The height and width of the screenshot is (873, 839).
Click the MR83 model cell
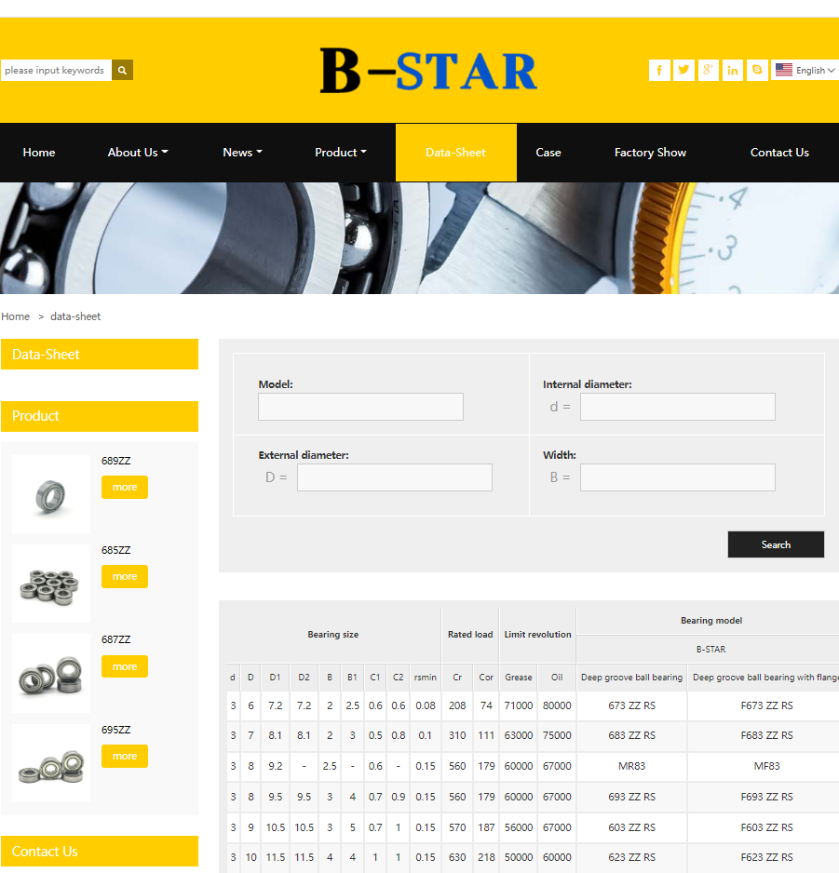coord(631,766)
